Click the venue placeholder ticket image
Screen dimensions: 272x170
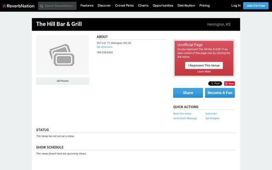pos(62,55)
